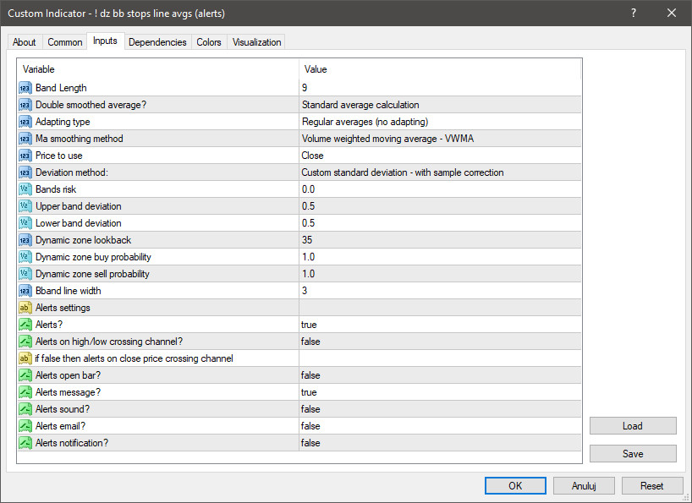Open the Ma smoothing method VWMA value list
Viewport: 692px width, 503px height.
440,139
